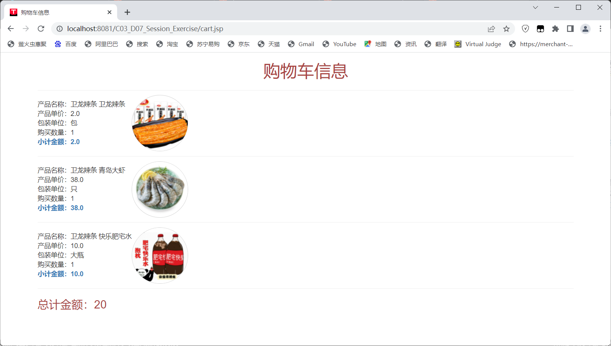Go forward in browser history

26,29
